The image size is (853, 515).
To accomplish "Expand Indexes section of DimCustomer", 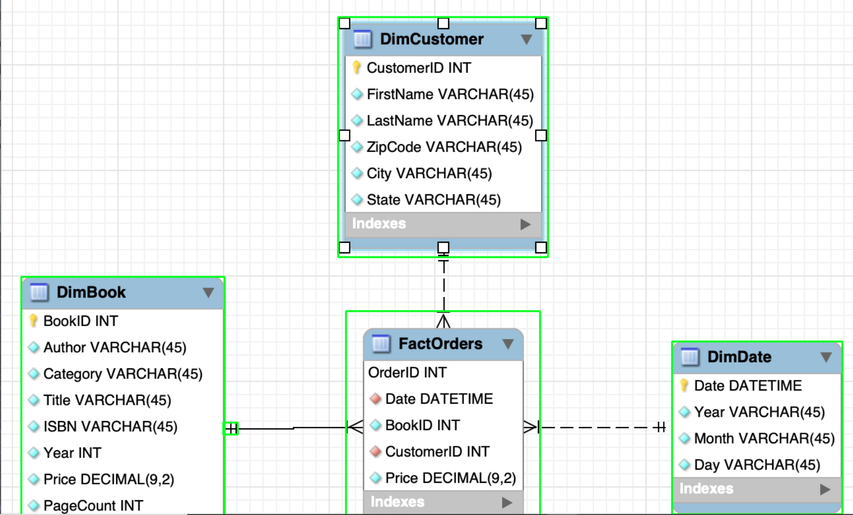I will pyautogui.click(x=525, y=224).
